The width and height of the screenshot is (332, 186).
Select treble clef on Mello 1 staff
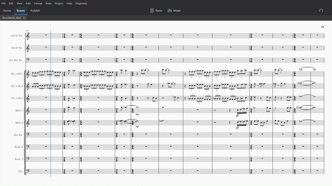click(x=28, y=111)
